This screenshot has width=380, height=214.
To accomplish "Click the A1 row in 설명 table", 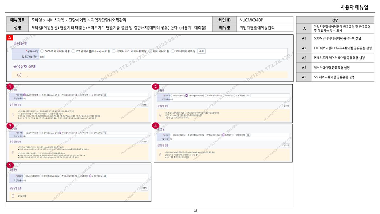I will (335, 38).
